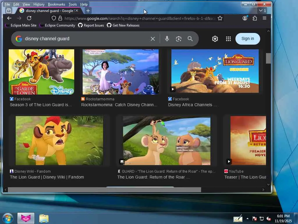Screen dimensions: 298x224
Task: Clear the search box with the X
Action: (152, 39)
